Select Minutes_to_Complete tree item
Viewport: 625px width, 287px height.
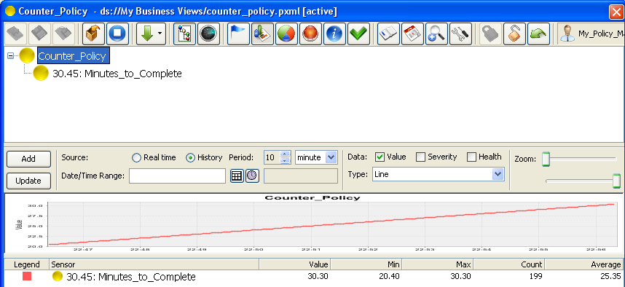click(117, 74)
